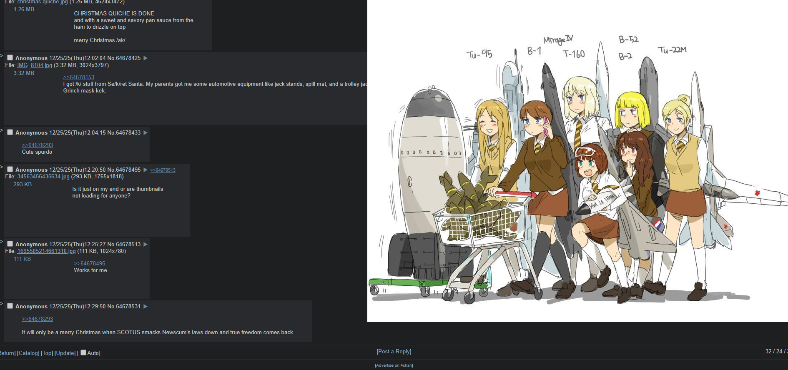Follow quote link >>64678153
Viewport: 788px width, 370px height.
[79, 77]
